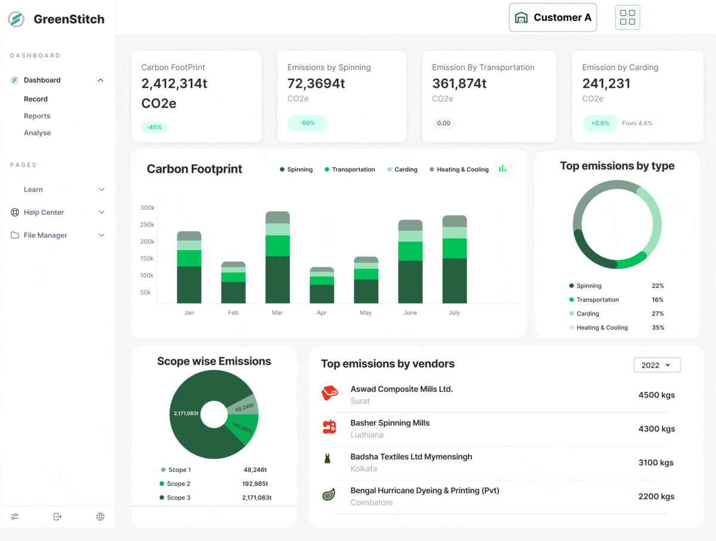Screen dimensions: 716x541
Task: Click the Scope 3 color dot in legend
Action: (162, 497)
